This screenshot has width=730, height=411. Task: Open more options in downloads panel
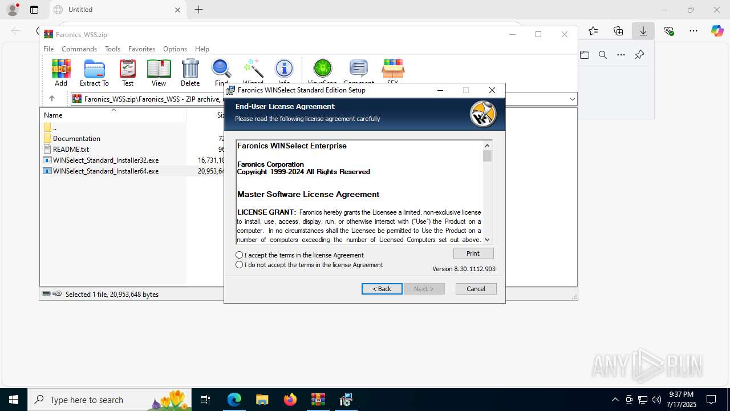tap(621, 55)
